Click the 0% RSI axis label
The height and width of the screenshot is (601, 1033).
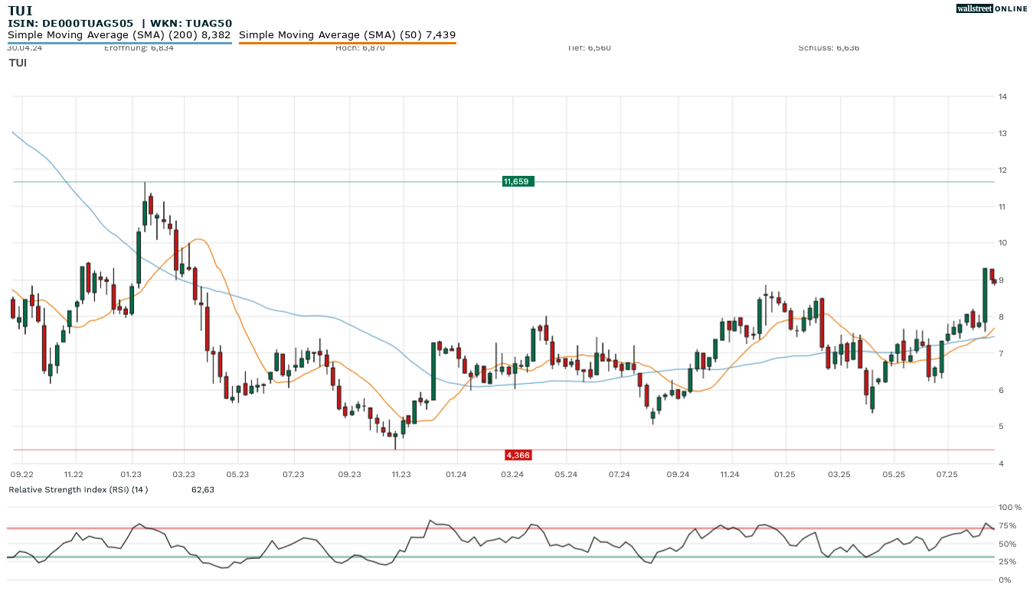coord(1005,580)
